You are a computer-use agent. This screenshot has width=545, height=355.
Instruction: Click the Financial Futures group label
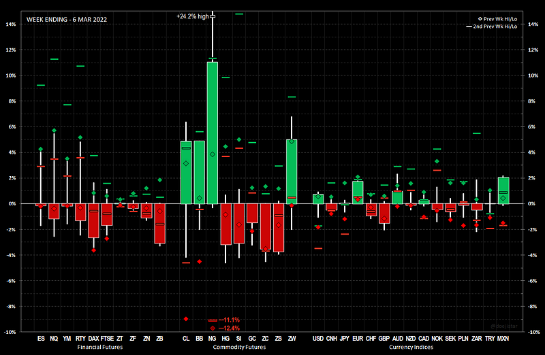pos(99,347)
